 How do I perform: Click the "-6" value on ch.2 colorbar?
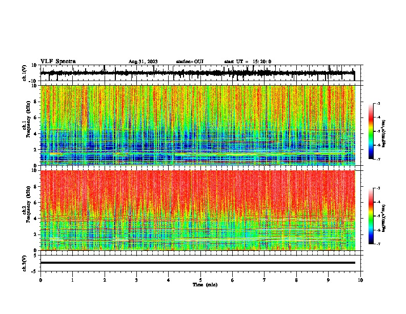378,230
